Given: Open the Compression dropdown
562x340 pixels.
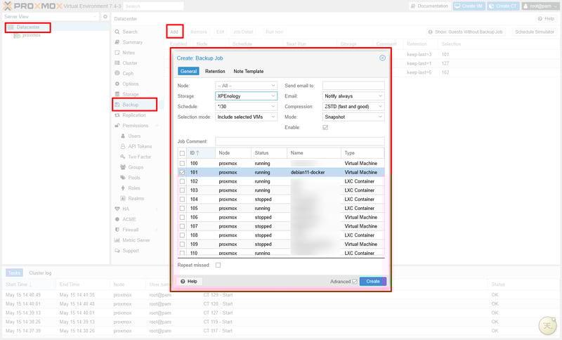Looking at the screenshot, I should tap(380, 106).
